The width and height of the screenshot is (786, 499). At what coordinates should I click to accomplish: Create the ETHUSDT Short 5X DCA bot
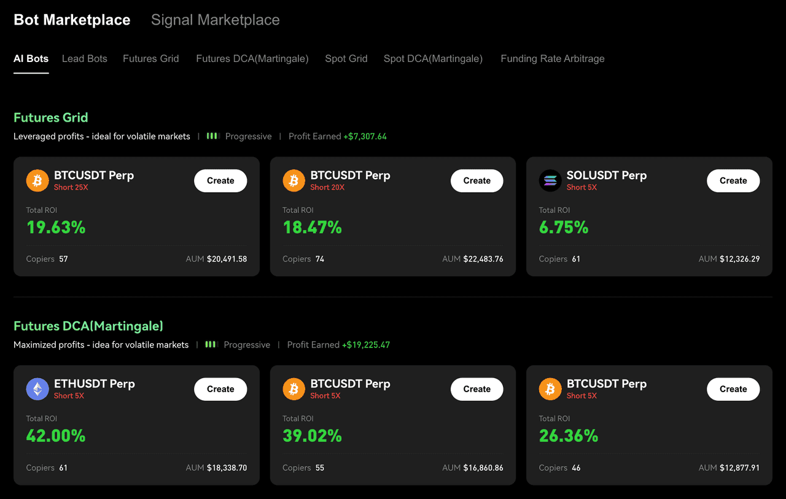[x=220, y=389]
